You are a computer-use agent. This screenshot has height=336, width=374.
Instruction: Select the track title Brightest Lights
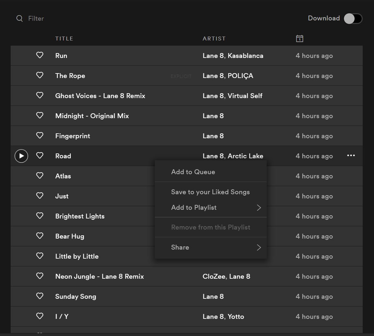(x=80, y=216)
